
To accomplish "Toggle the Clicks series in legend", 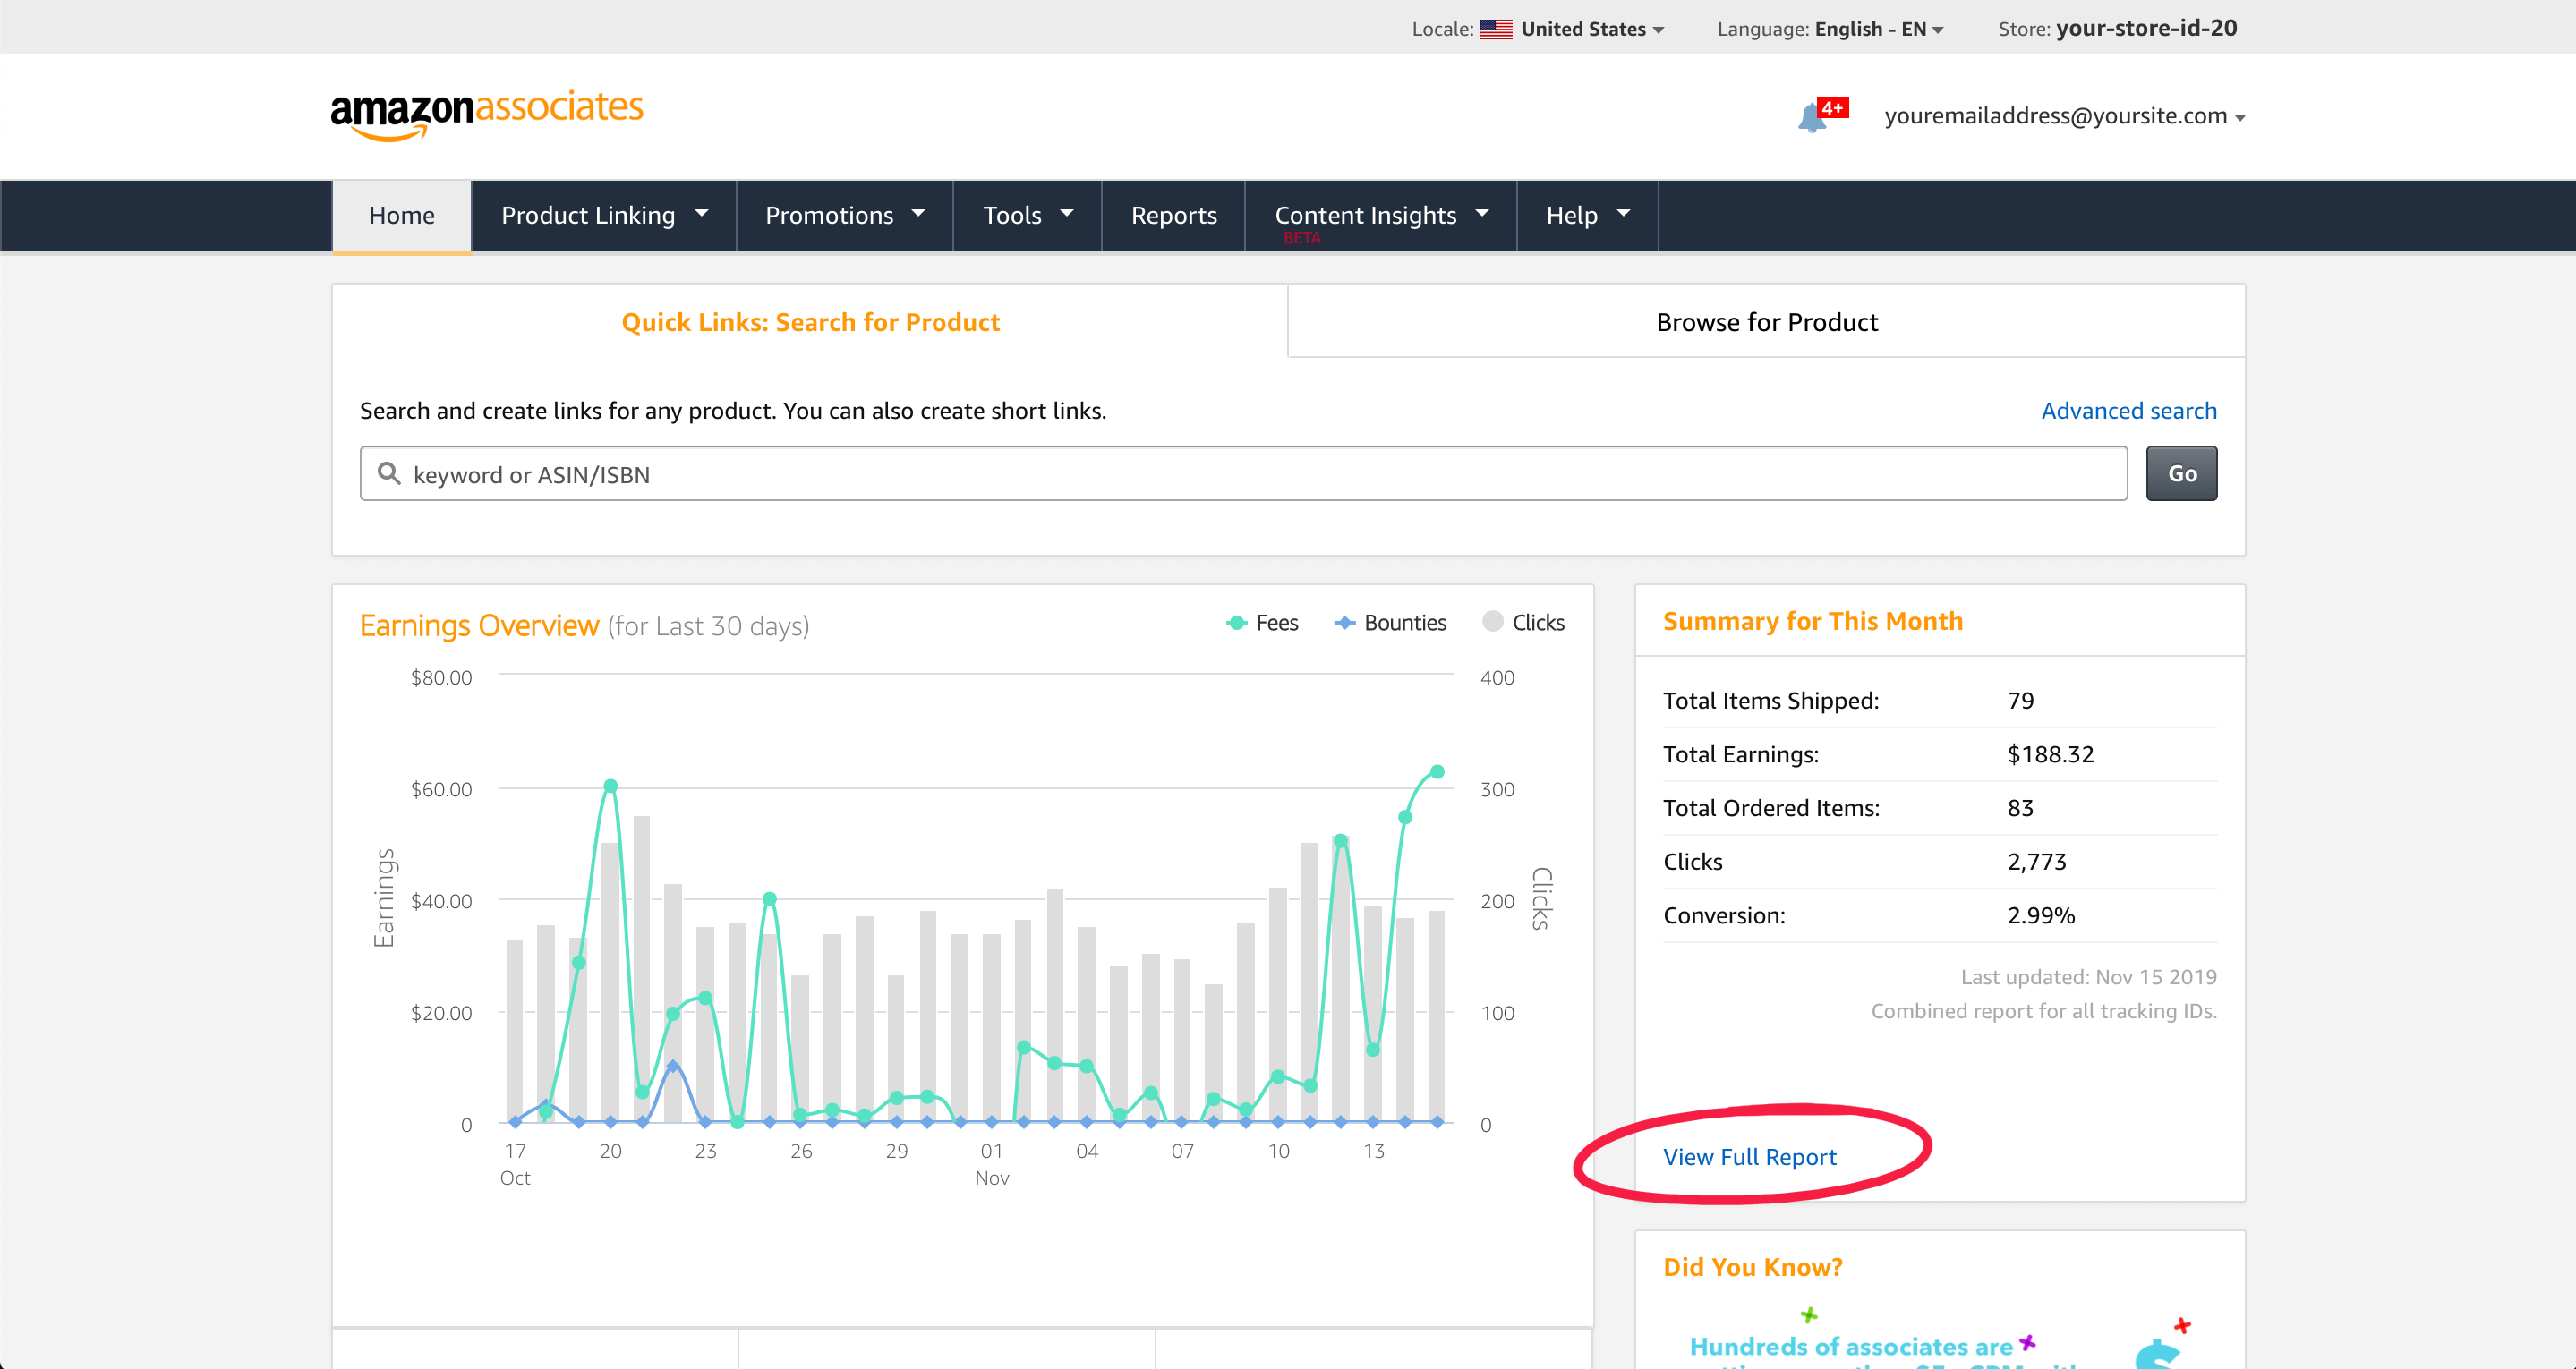I will click(x=1523, y=622).
